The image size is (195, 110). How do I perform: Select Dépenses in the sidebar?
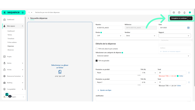pyautogui.click(x=11, y=46)
